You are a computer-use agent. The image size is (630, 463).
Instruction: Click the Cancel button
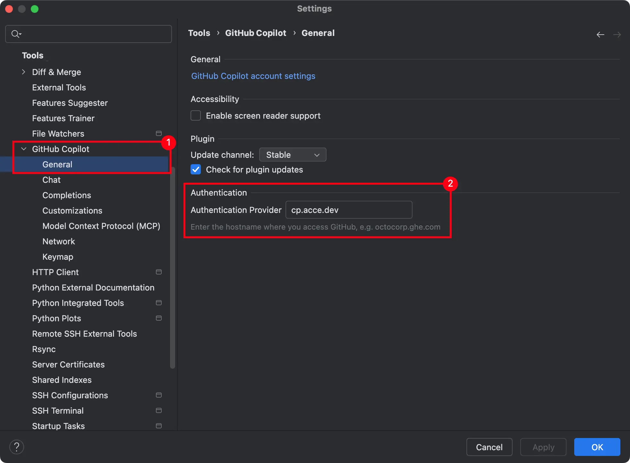489,447
